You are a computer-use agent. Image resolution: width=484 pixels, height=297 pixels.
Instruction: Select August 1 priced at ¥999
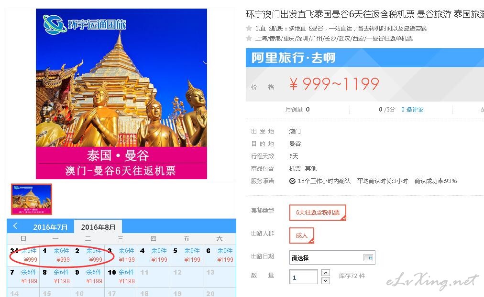click(x=56, y=255)
